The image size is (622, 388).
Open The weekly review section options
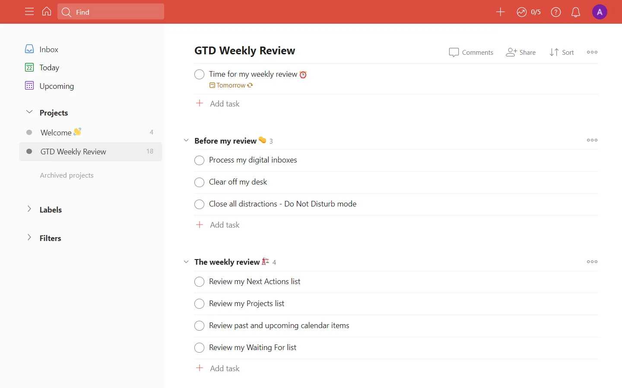[x=592, y=262]
